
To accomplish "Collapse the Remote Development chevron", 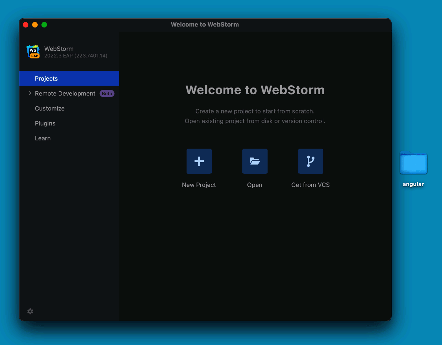I will pos(30,93).
